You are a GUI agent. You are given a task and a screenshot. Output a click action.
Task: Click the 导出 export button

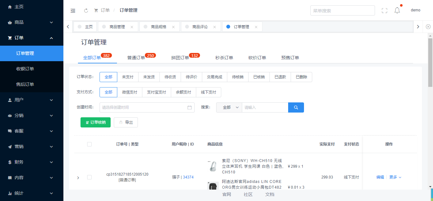(126, 122)
